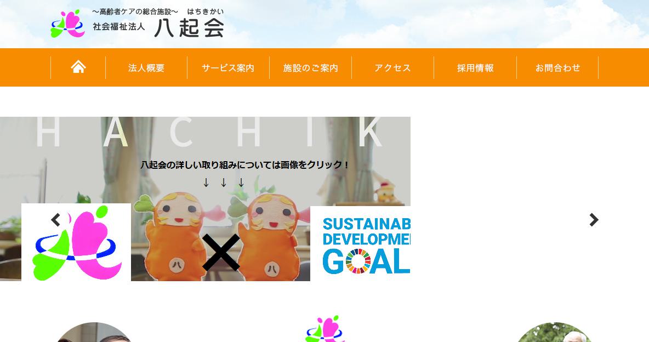This screenshot has width=649, height=342.
Task: Click the 社会福祉法人 八起会 title text
Action: 158,27
